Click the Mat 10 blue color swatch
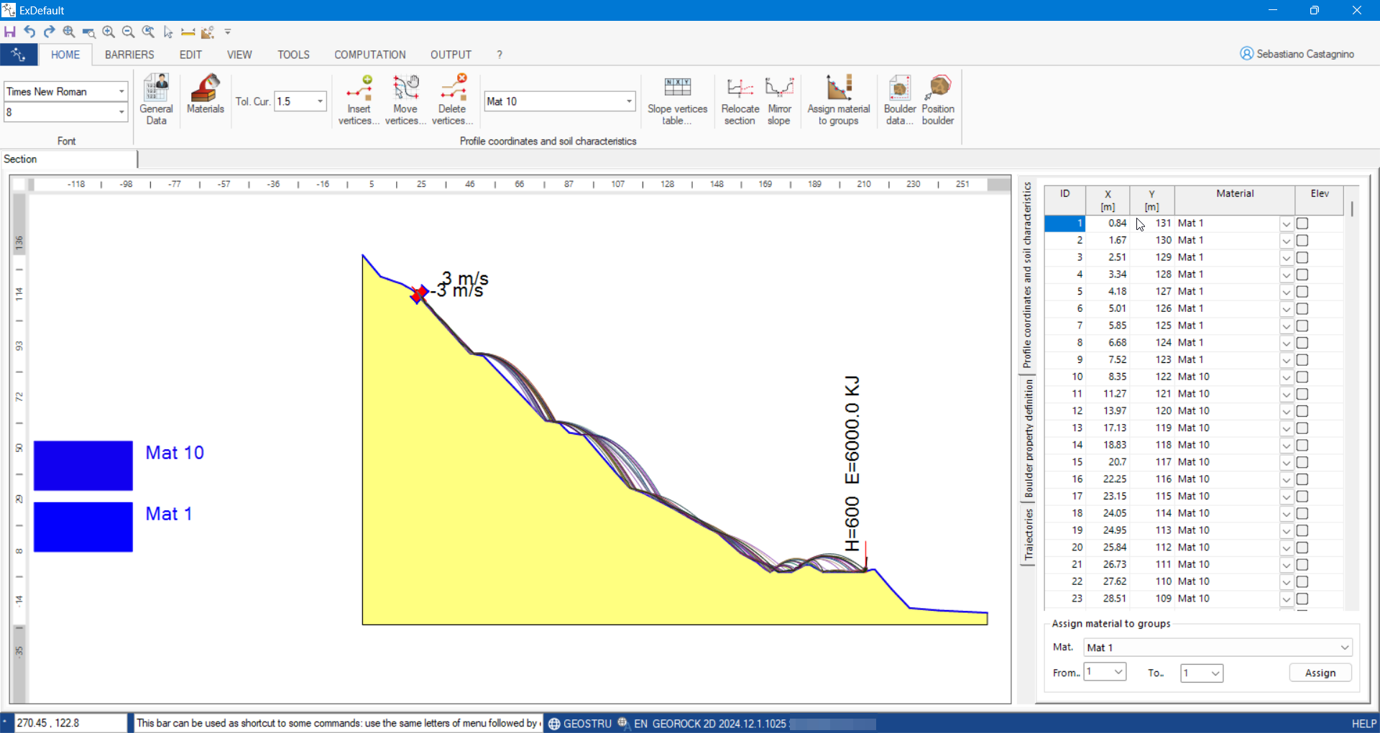The image size is (1380, 733). 83,466
